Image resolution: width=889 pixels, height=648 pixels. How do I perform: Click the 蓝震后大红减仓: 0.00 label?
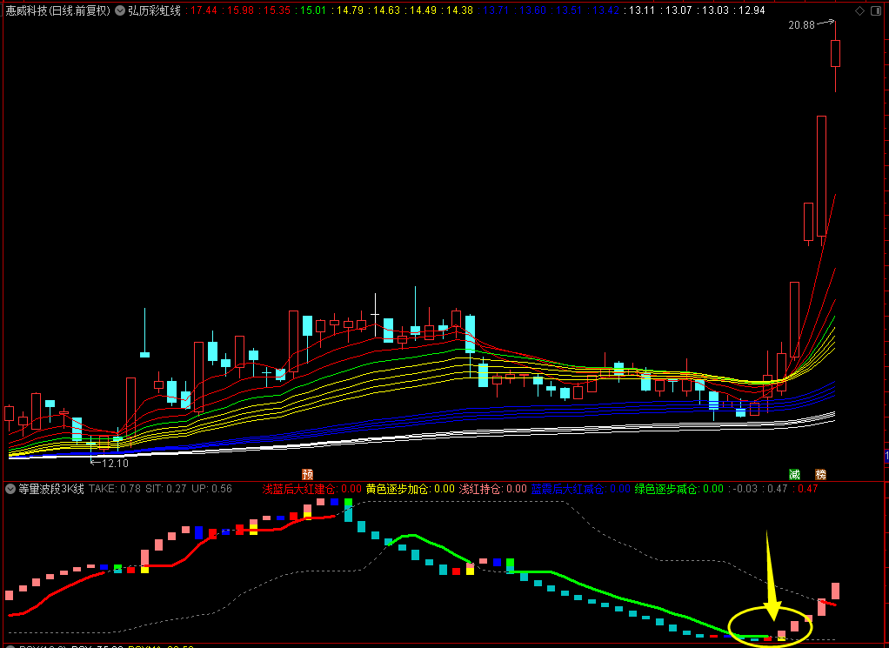580,489
